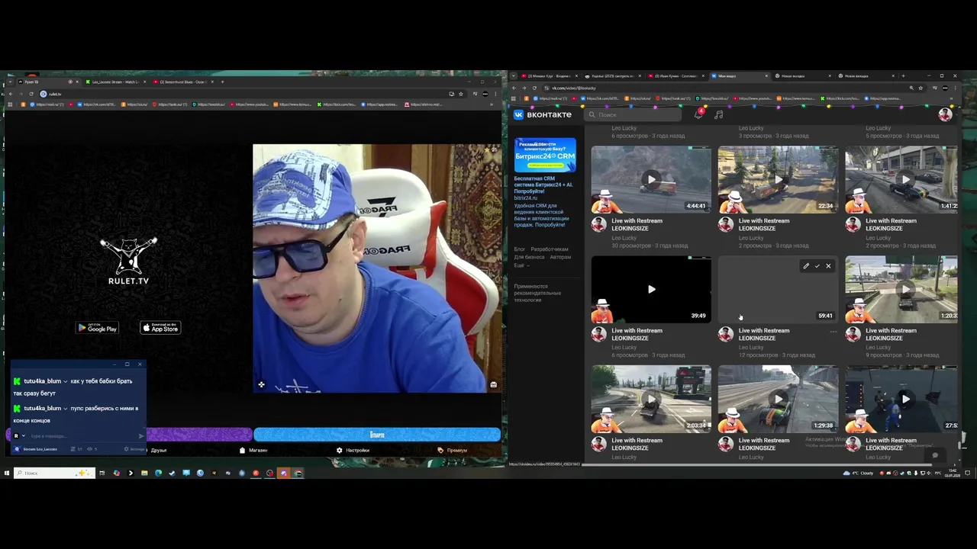Open VK notifications bell icon
The image size is (977, 549).
[x=698, y=114]
